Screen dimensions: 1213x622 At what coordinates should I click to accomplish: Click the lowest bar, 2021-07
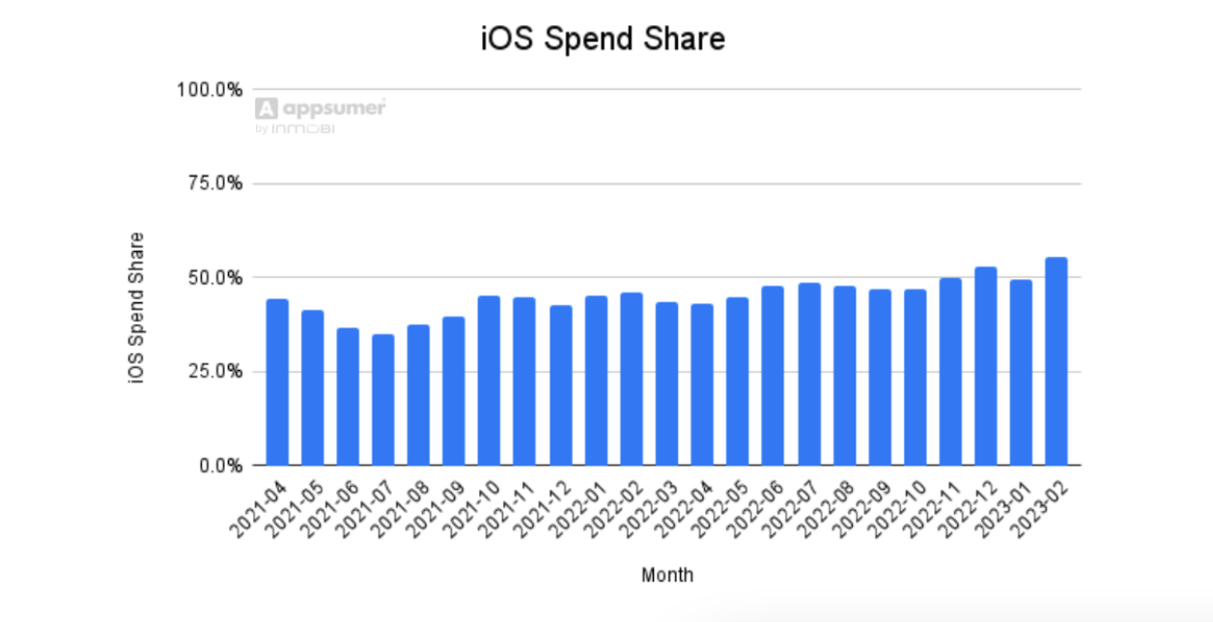[383, 400]
